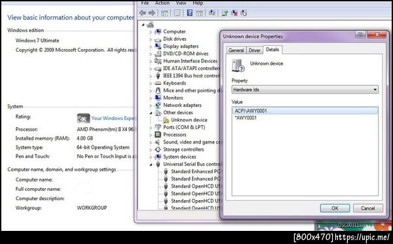The width and height of the screenshot is (393, 244).
Task: Select the Details tab
Action: pos(272,49)
